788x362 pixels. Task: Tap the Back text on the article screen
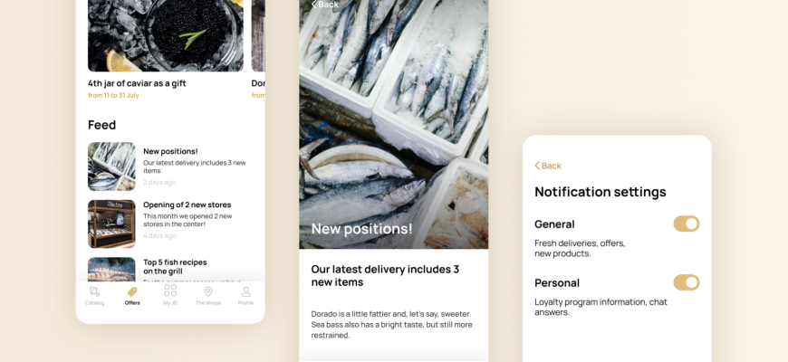[329, 5]
